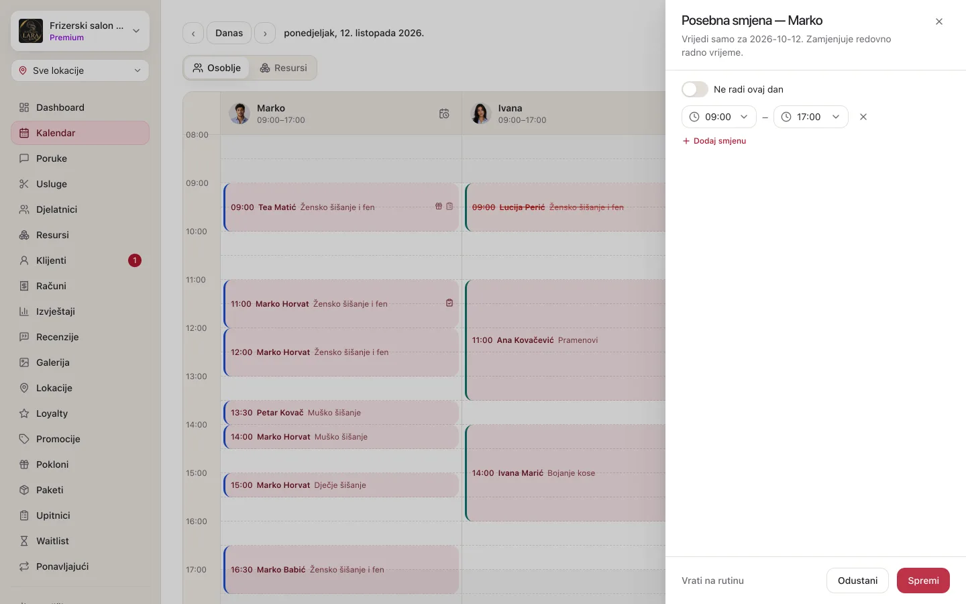The height and width of the screenshot is (604, 966).
Task: Switch to the Osoblje tab
Action: (216, 68)
